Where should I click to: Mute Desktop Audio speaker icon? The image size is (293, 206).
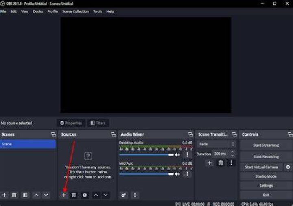click(177, 154)
